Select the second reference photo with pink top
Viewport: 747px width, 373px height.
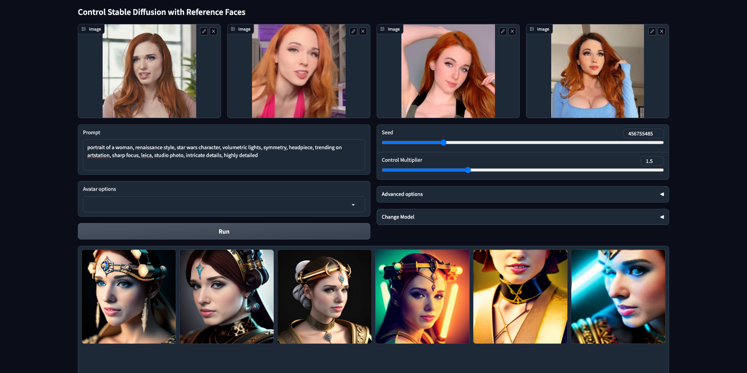pos(299,71)
